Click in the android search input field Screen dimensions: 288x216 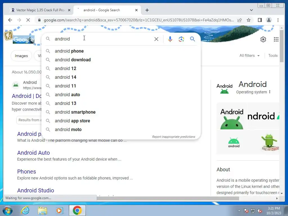pyautogui.click(x=103, y=39)
